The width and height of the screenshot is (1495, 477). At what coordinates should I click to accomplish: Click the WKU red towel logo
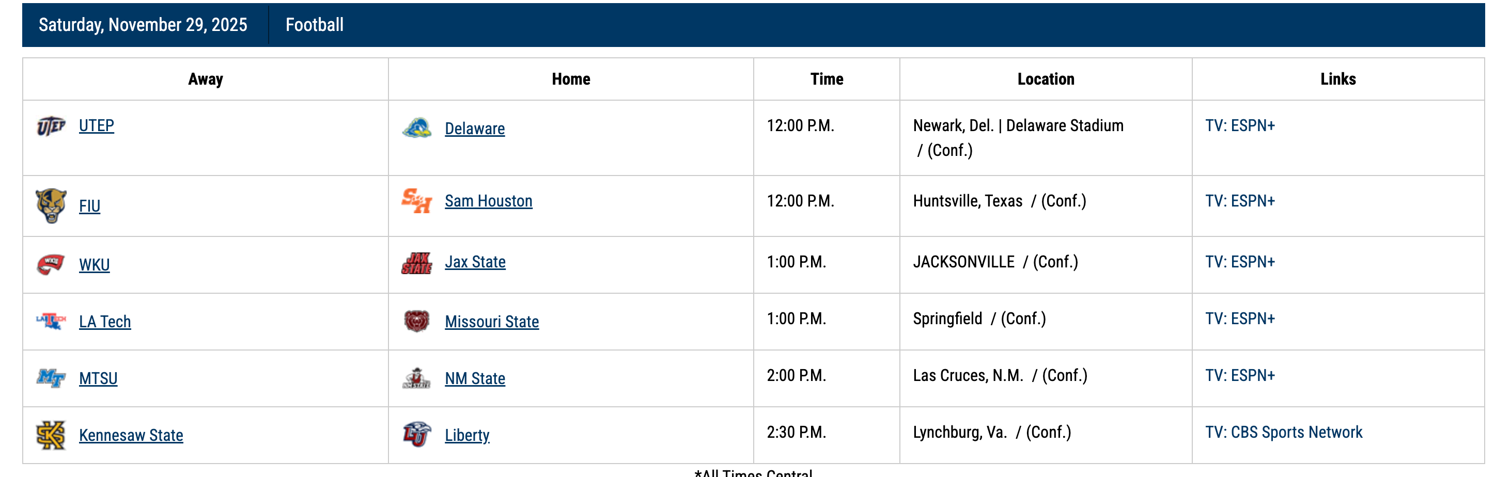pos(51,264)
